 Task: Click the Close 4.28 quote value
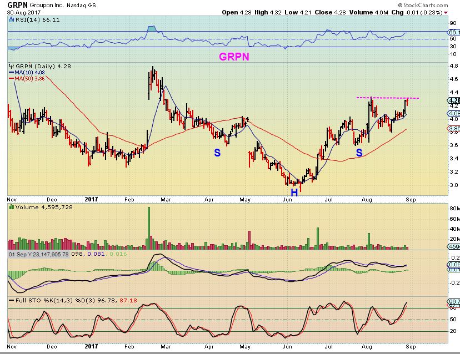[x=330, y=12]
